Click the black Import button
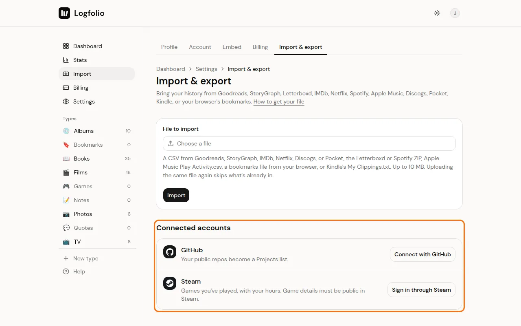Image resolution: width=521 pixels, height=326 pixels. pyautogui.click(x=176, y=195)
